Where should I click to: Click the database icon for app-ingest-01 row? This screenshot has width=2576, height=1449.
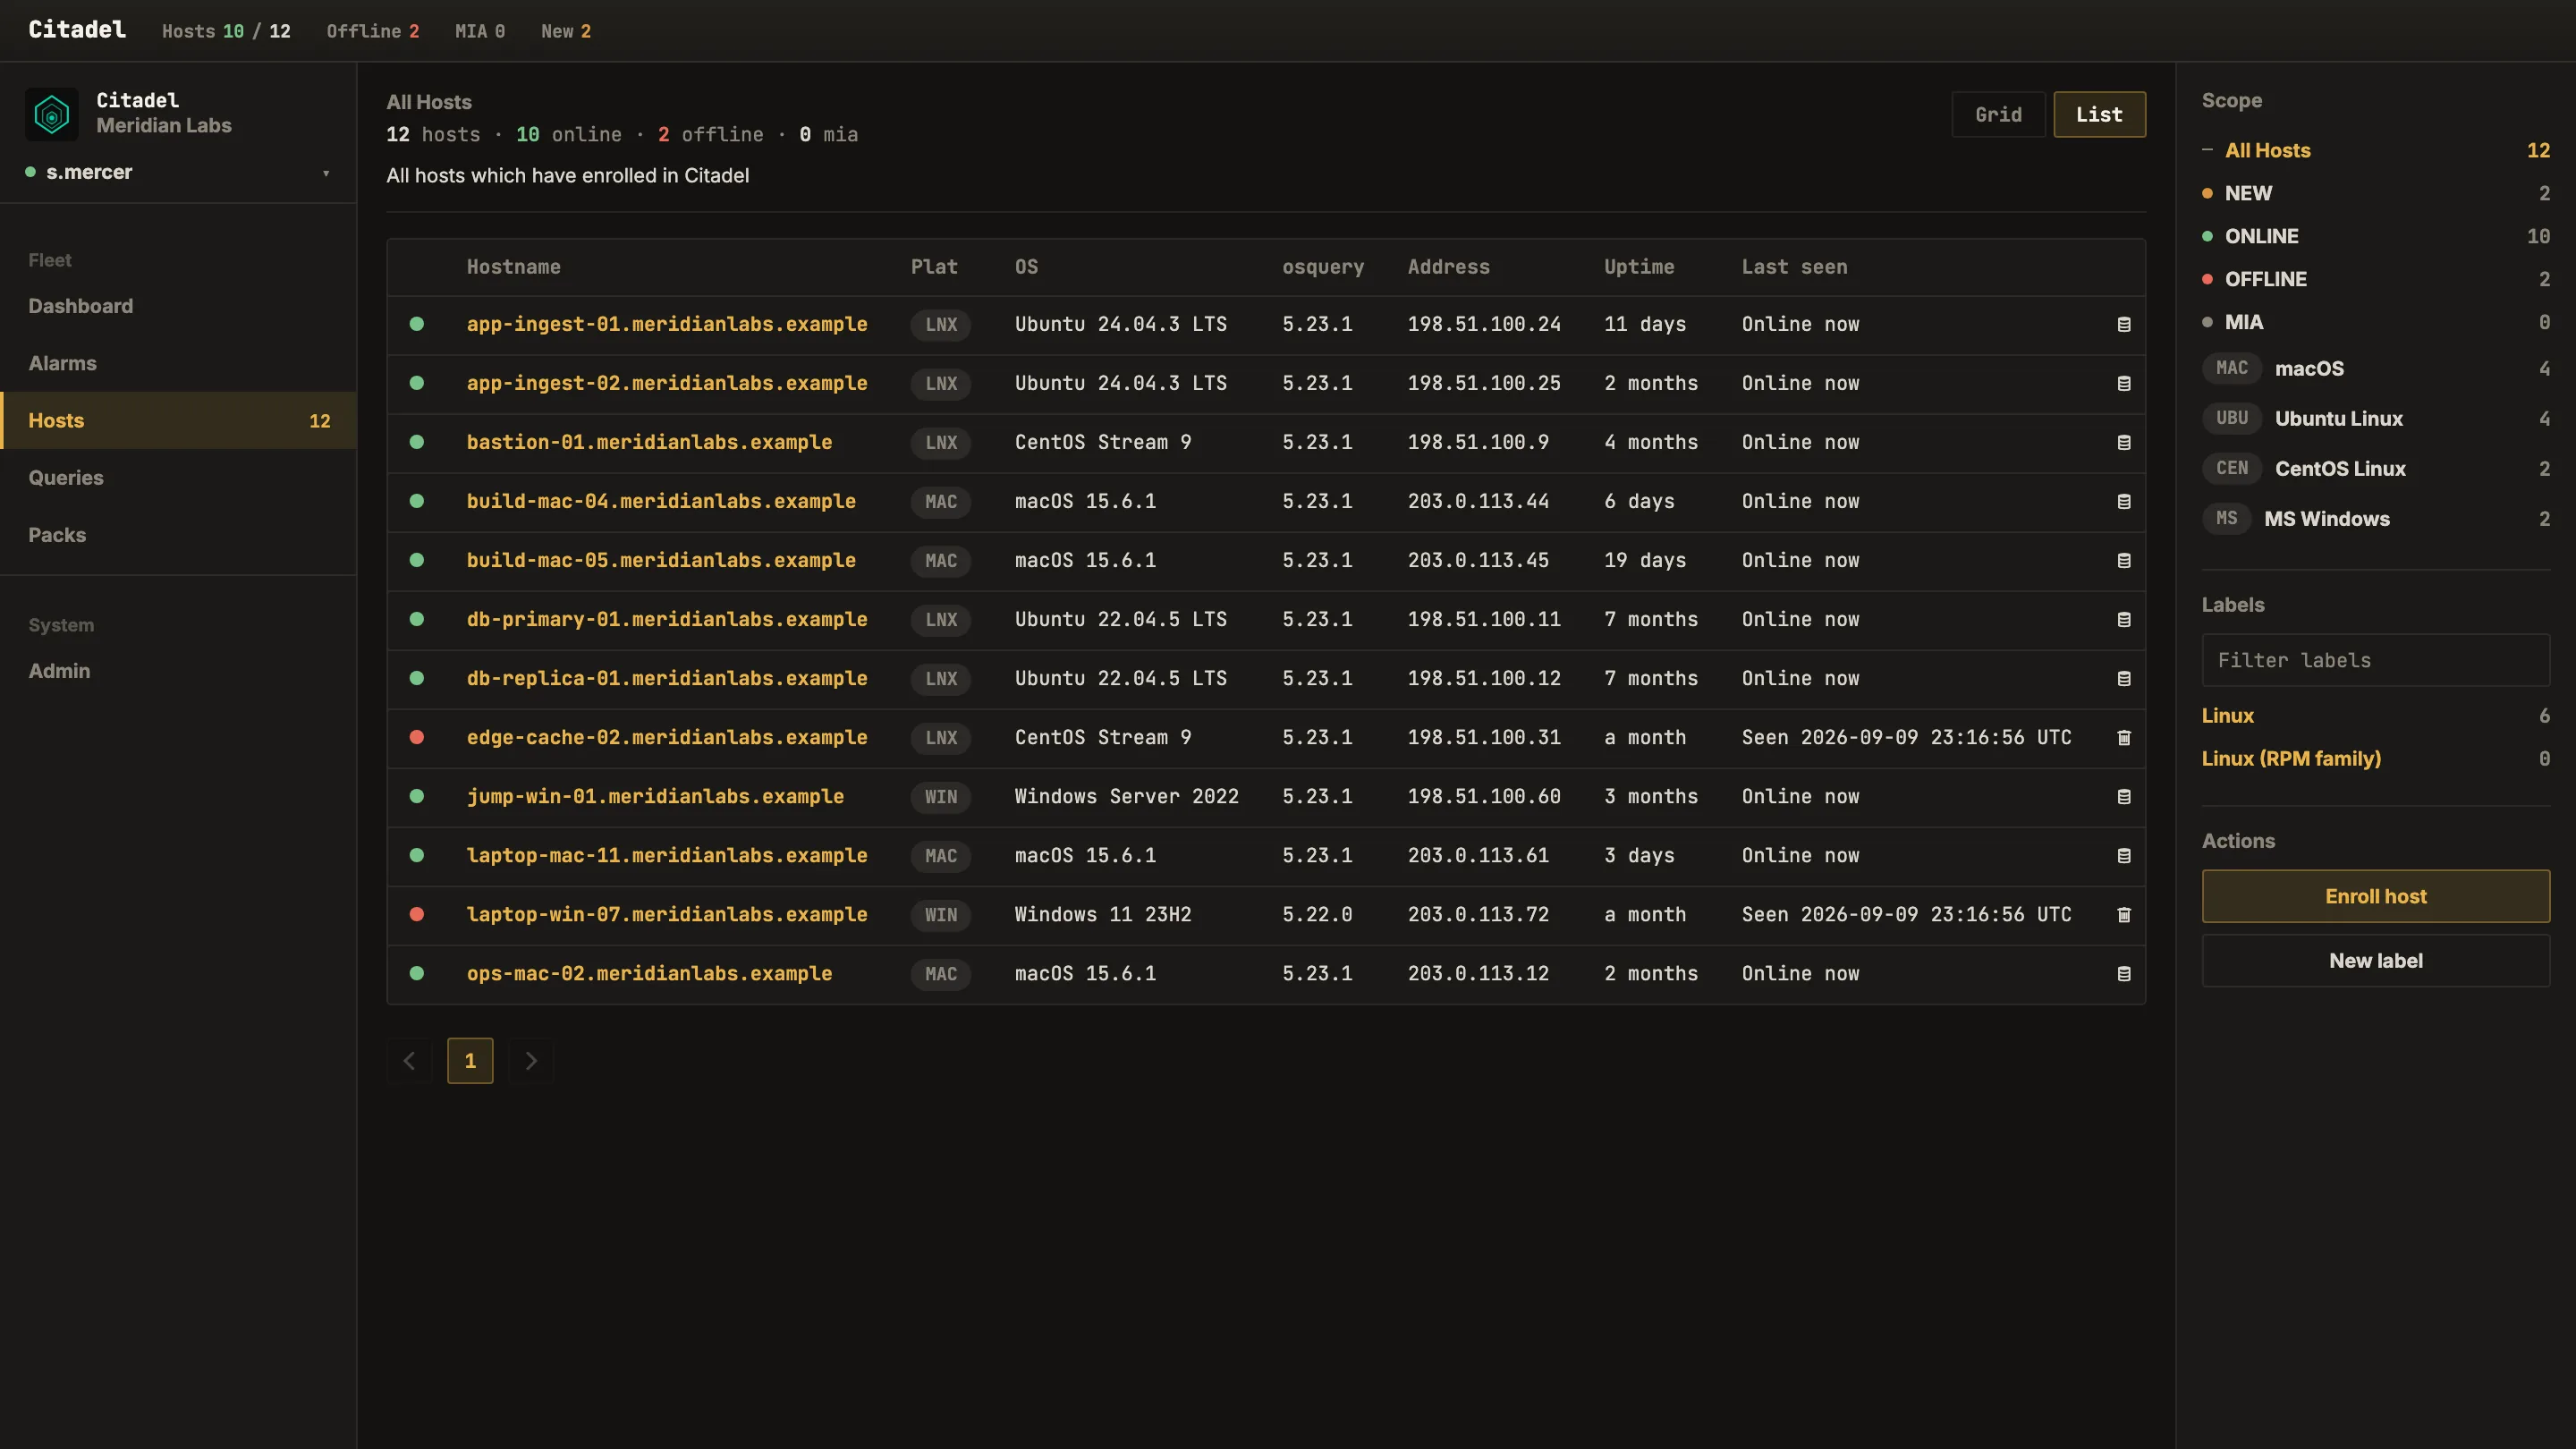click(2124, 325)
